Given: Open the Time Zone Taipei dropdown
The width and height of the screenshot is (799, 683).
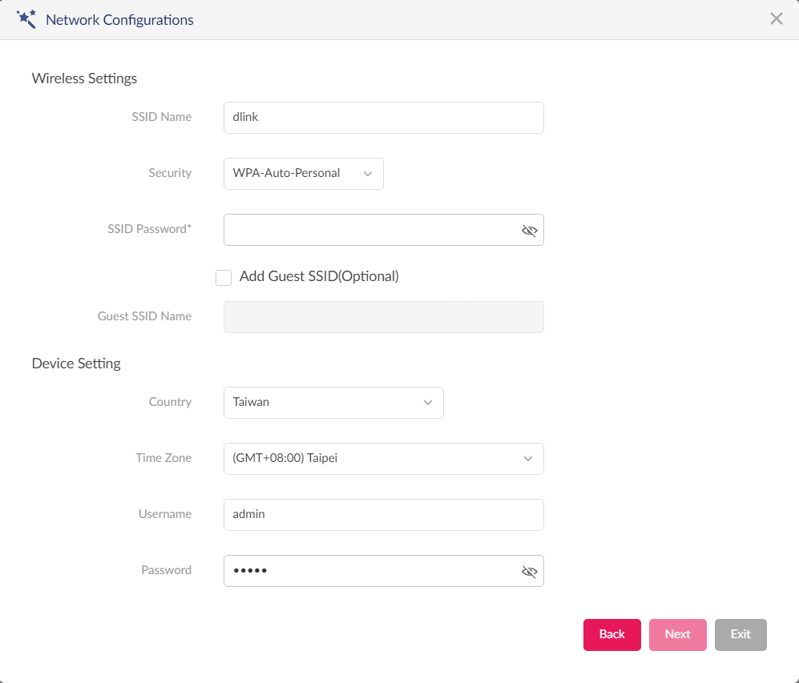Looking at the screenshot, I should [x=384, y=459].
